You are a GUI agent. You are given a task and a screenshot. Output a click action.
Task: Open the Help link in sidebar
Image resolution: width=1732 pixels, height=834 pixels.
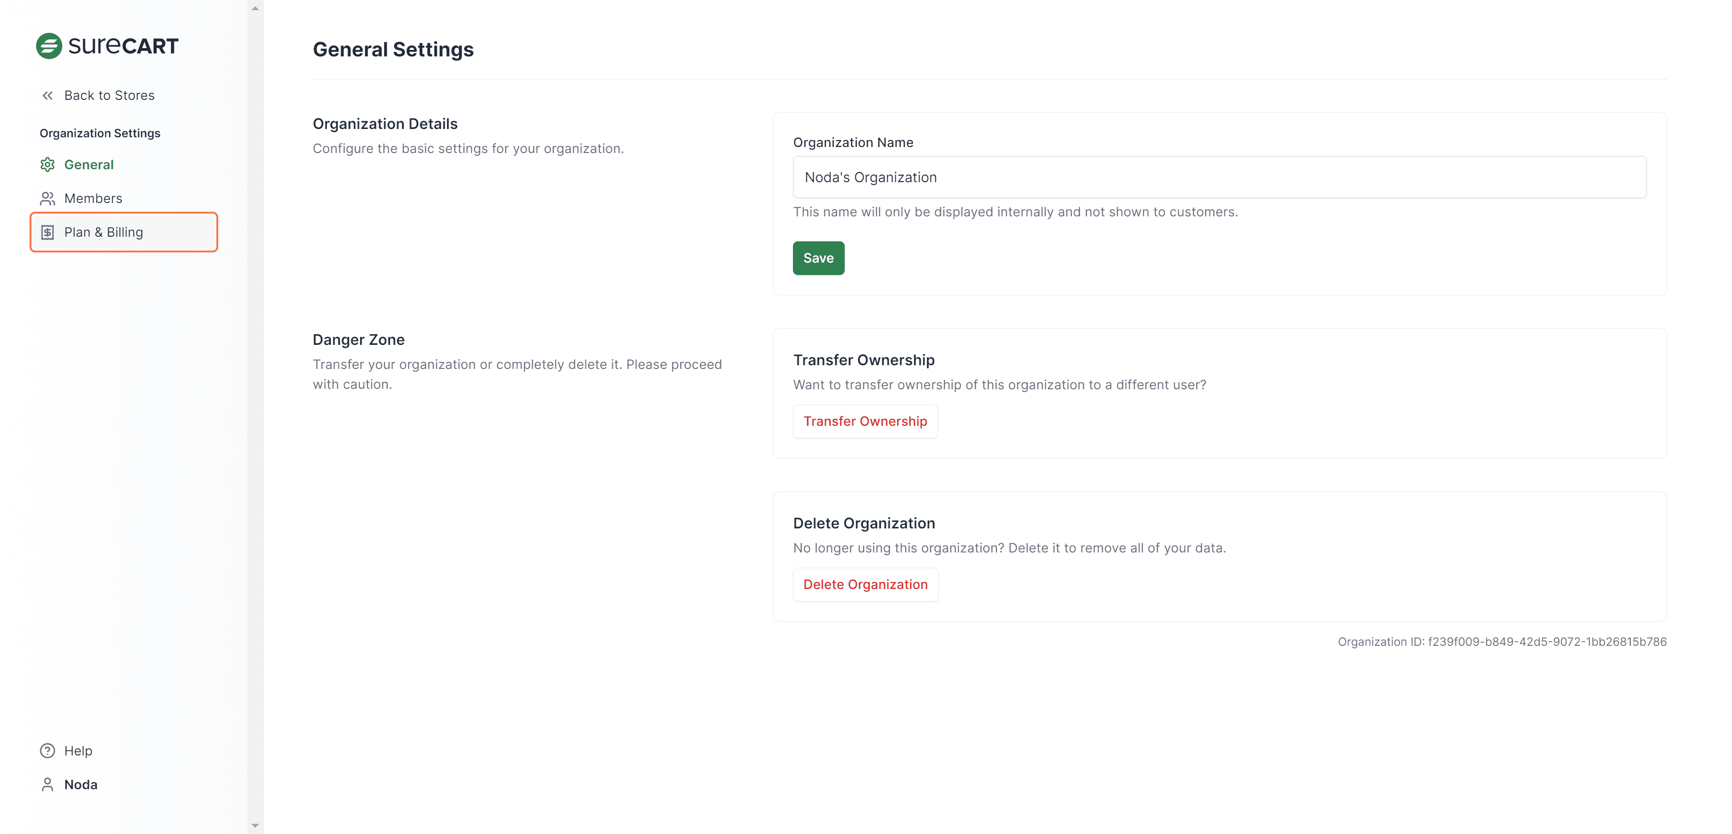point(78,751)
